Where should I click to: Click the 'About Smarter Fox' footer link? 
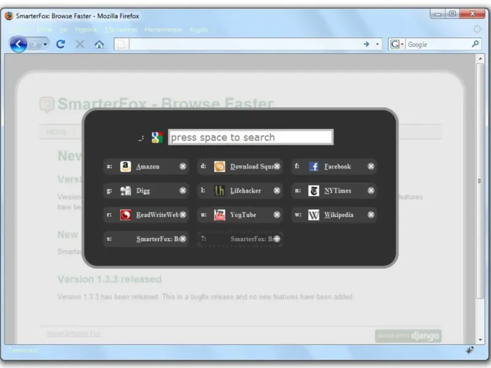(x=73, y=334)
